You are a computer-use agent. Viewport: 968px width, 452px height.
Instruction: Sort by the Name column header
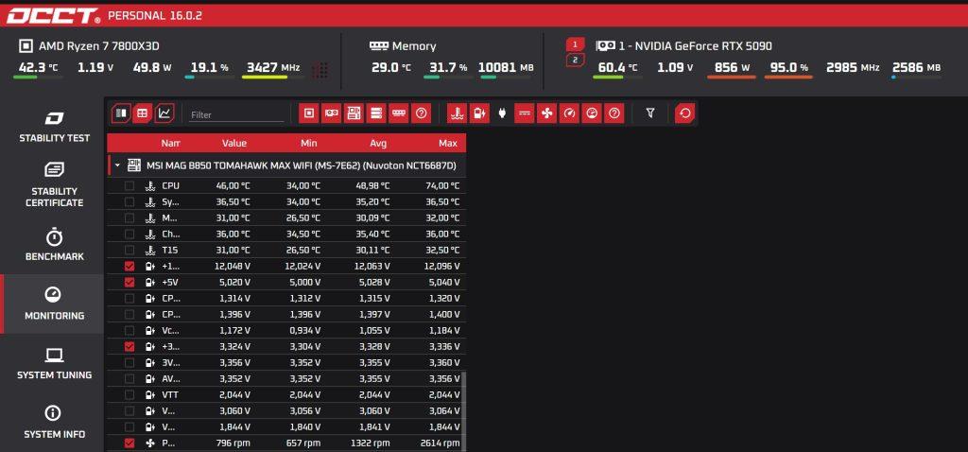tap(170, 143)
